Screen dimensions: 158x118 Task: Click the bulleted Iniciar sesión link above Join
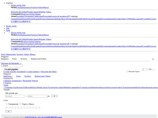pos(11,26)
